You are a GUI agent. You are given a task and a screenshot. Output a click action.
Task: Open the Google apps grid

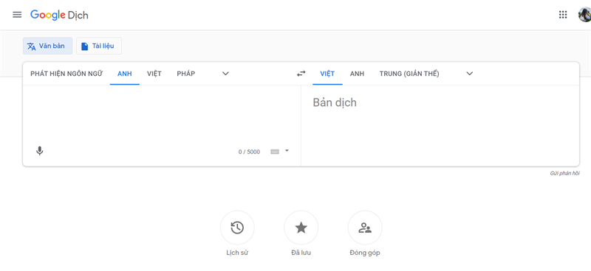563,15
